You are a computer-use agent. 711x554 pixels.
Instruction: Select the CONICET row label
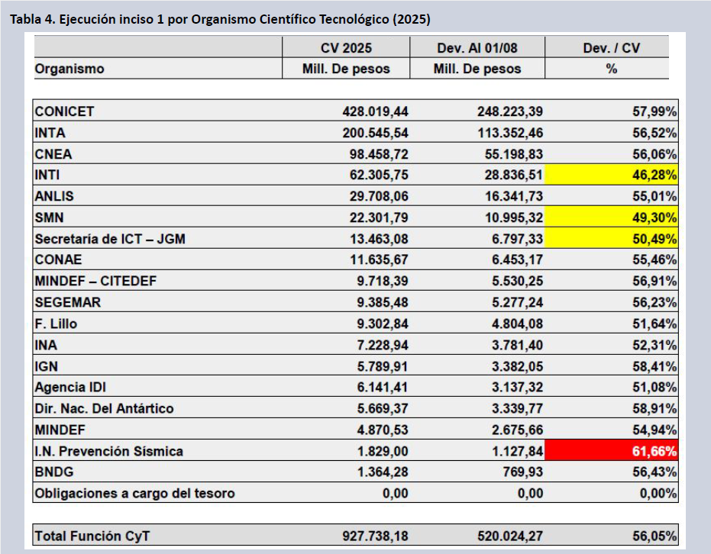pyautogui.click(x=65, y=111)
